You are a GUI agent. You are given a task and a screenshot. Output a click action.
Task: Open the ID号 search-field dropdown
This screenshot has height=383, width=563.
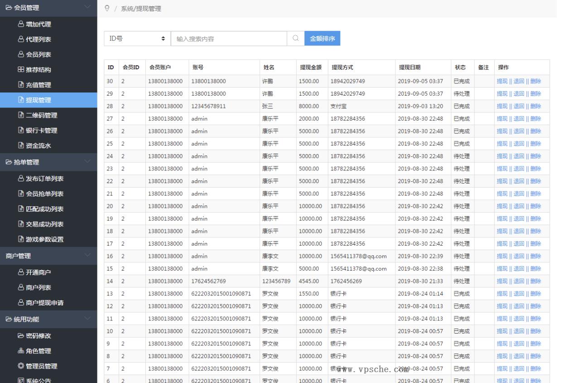[137, 39]
